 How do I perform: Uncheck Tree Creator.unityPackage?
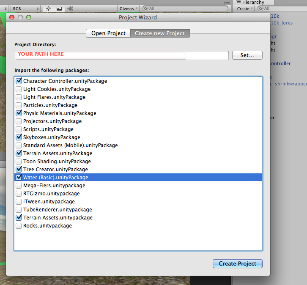point(19,169)
